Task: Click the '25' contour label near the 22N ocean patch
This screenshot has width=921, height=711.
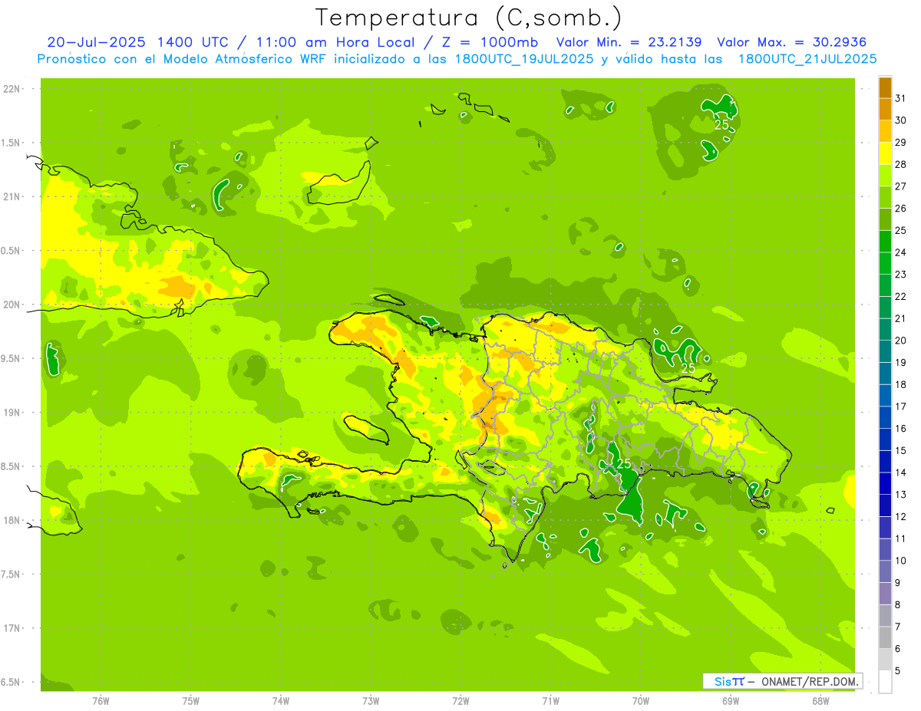Action: (721, 124)
